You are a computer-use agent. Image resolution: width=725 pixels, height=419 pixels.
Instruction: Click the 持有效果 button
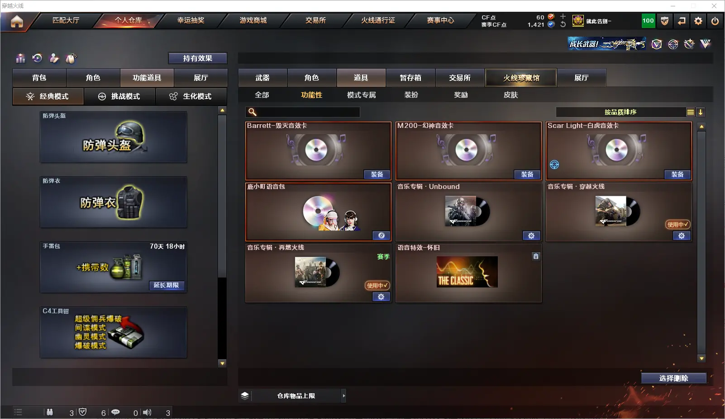pyautogui.click(x=198, y=58)
